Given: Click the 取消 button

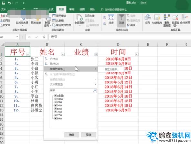Looking at the screenshot, I should pyautogui.click(x=89, y=135).
